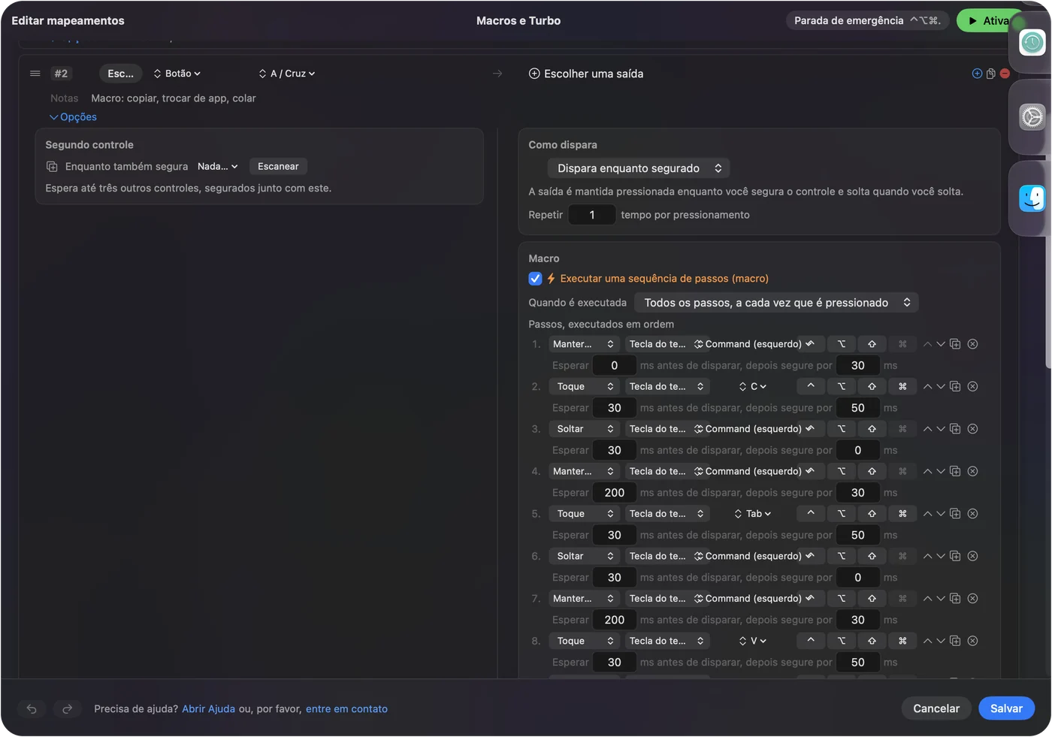Screen dimensions: 1052x737
Task: Click the Salvar button
Action: pyautogui.click(x=1006, y=708)
